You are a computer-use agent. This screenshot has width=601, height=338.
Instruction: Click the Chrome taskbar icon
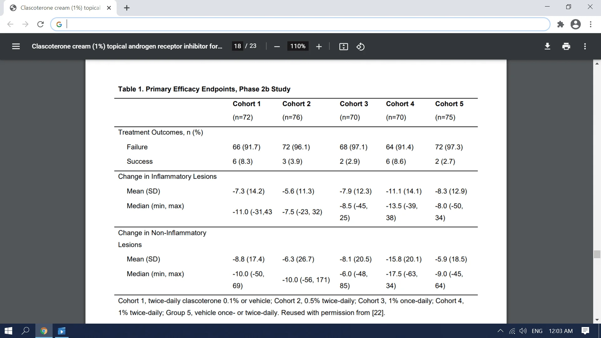point(44,331)
